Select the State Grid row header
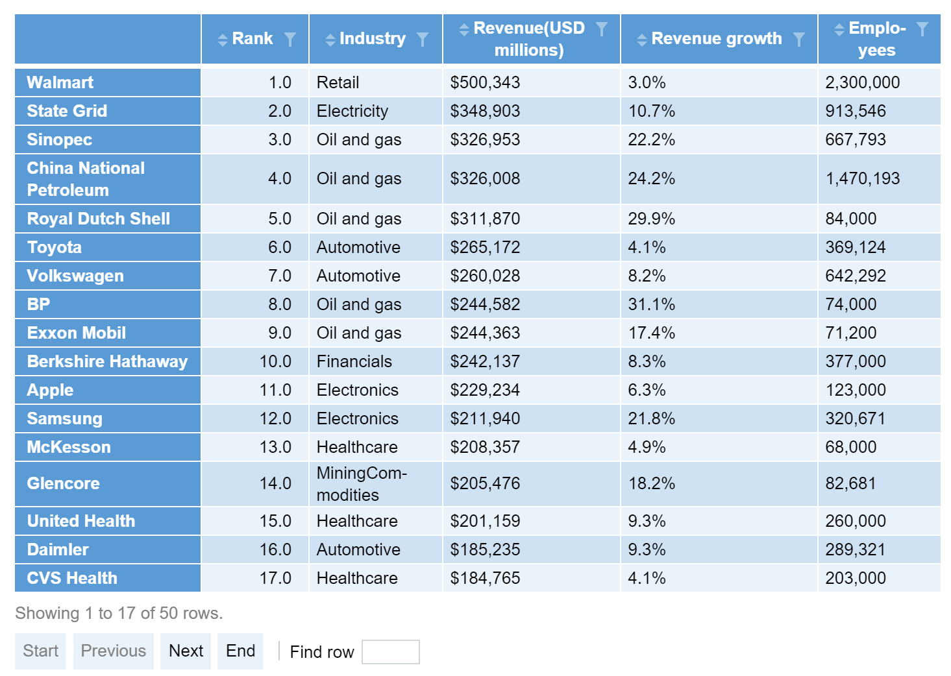Viewport: 951px width, 676px height. [x=108, y=111]
